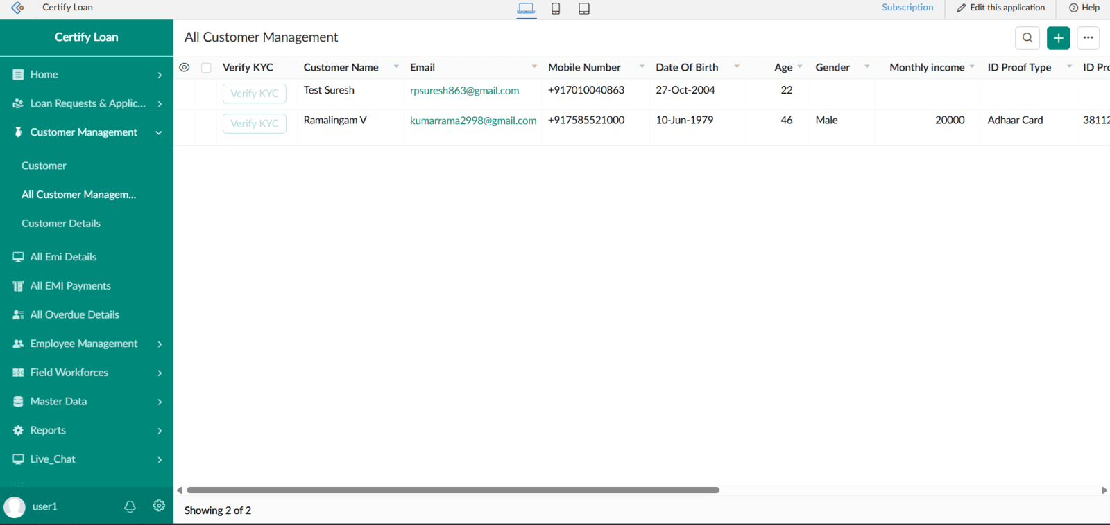Collapse the Customer Management section
This screenshot has width=1110, height=525.
click(x=159, y=132)
